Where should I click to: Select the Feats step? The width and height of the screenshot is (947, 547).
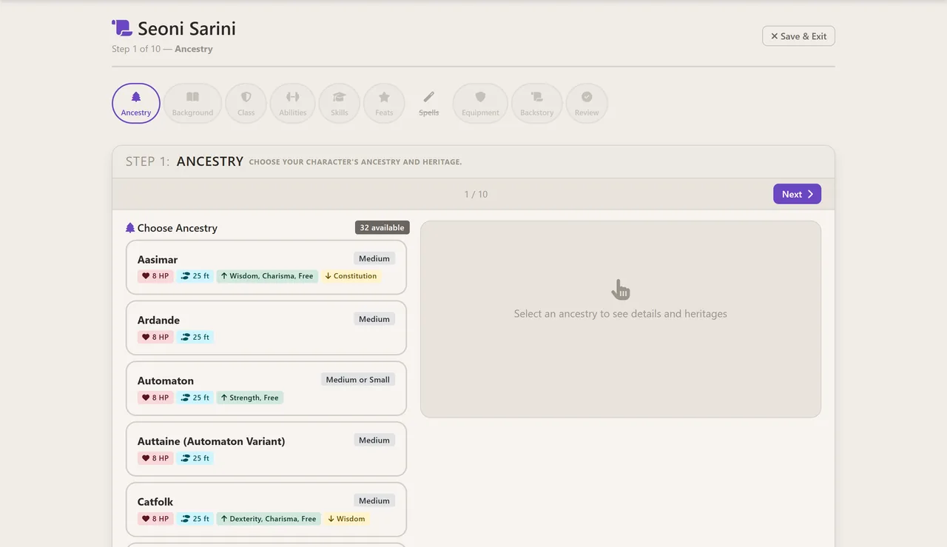pos(384,103)
